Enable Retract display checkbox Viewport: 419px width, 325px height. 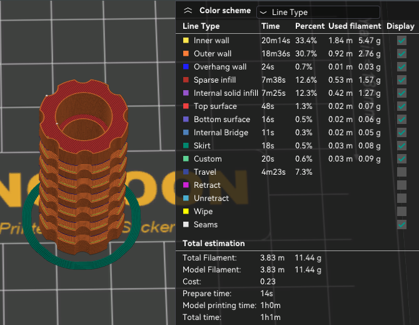coord(401,185)
